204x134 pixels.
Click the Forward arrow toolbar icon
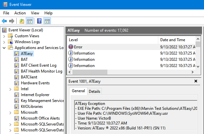click(12, 21)
